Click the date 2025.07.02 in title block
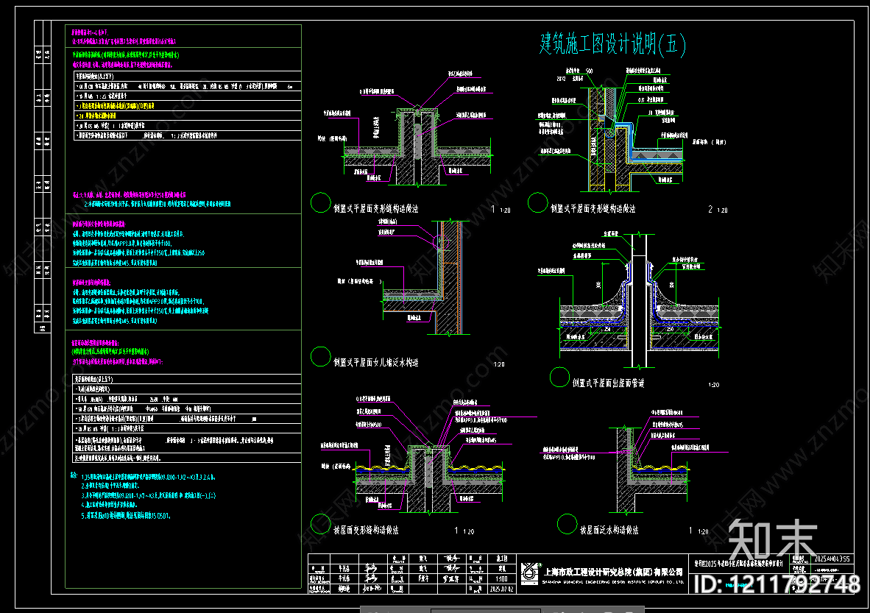 (x=502, y=589)
